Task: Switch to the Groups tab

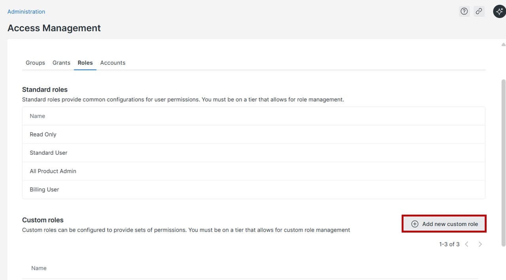Action: tap(35, 63)
